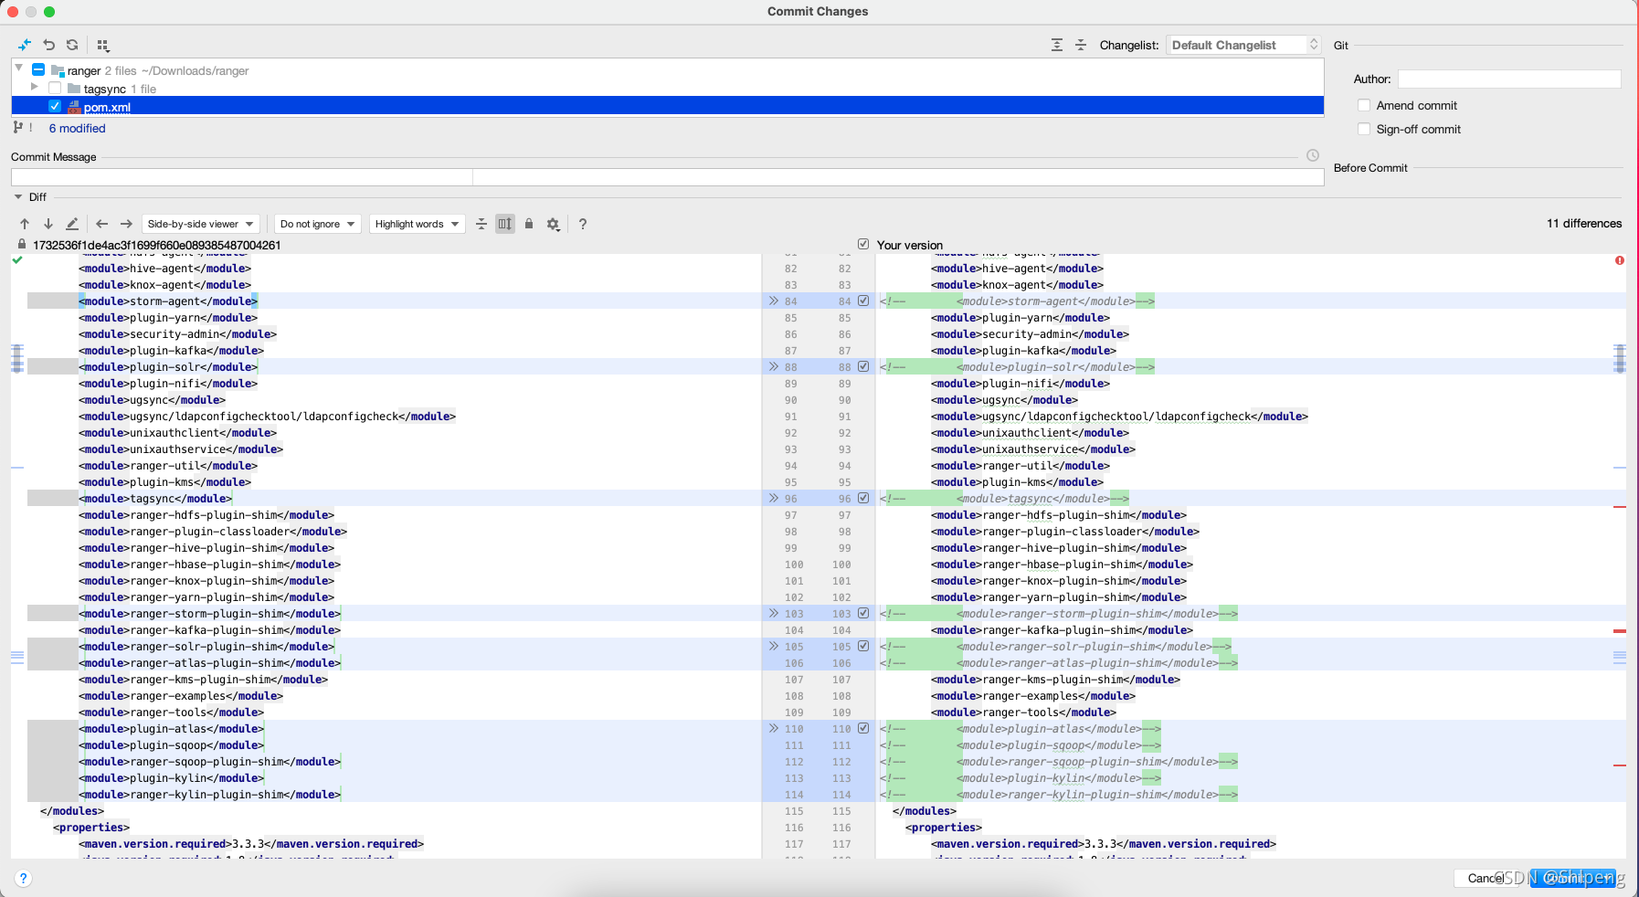Uncheck the line 88 change checkbox
This screenshot has width=1639, height=897.
point(863,366)
